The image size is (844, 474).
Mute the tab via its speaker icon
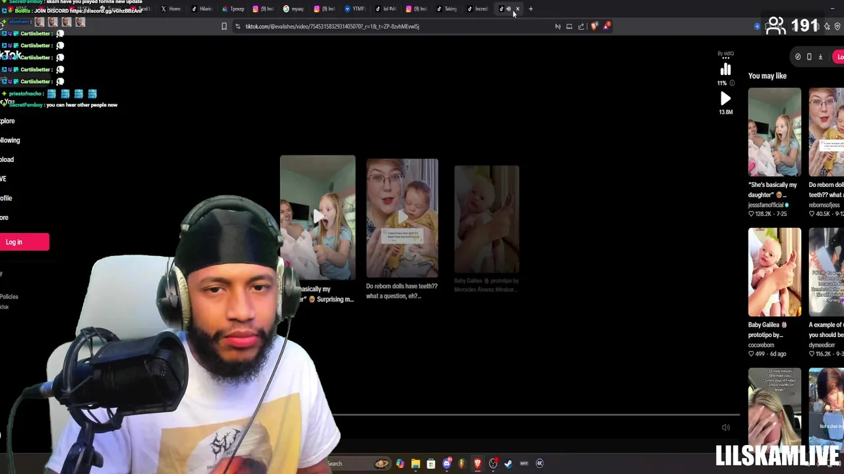[x=509, y=9]
